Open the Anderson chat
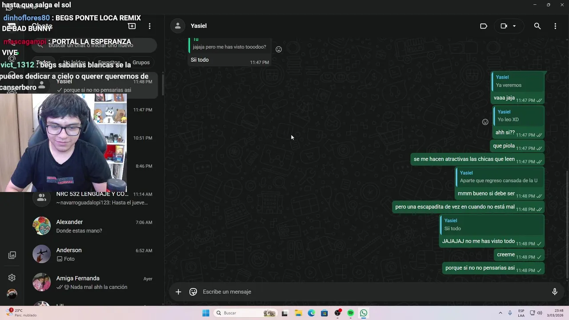The width and height of the screenshot is (569, 320). tap(92, 254)
